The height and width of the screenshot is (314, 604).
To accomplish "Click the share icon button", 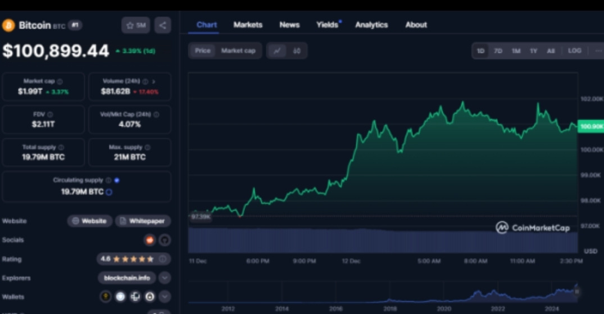I will coord(162,25).
